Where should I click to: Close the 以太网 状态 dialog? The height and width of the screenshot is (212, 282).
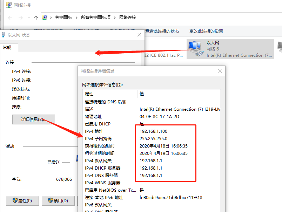tap(139, 35)
